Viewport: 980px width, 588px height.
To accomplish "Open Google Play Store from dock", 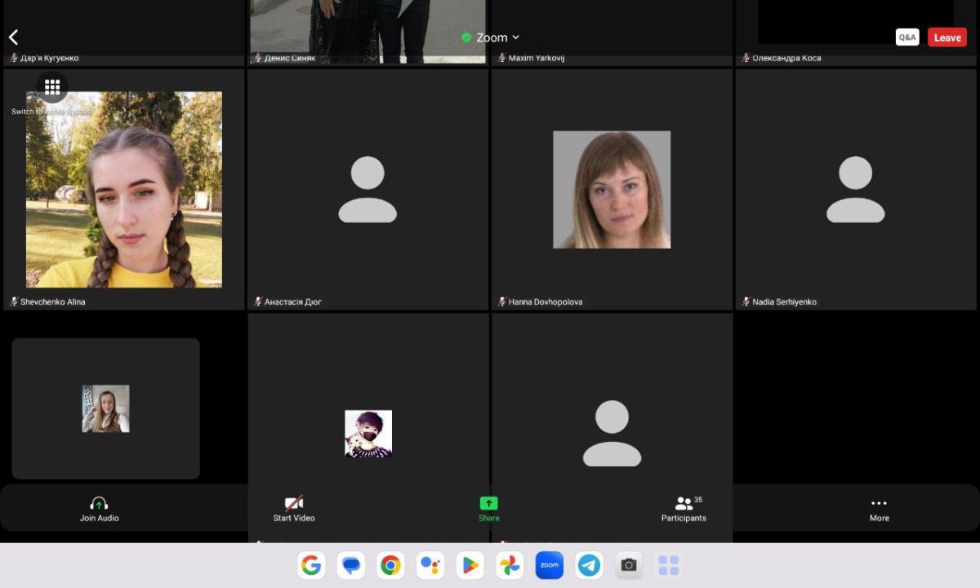I will 470,565.
